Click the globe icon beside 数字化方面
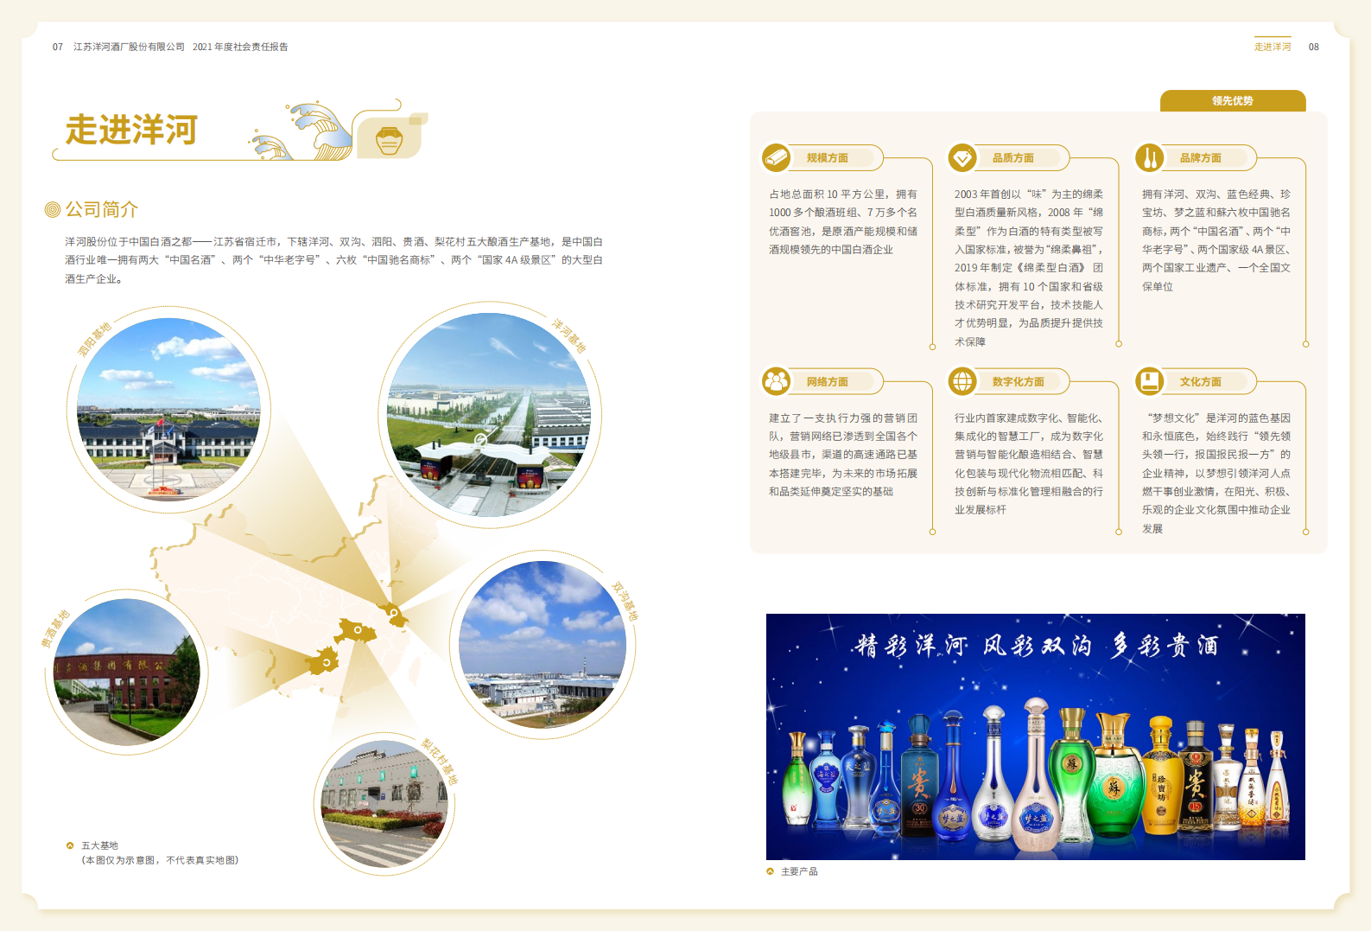1371x931 pixels. click(962, 381)
